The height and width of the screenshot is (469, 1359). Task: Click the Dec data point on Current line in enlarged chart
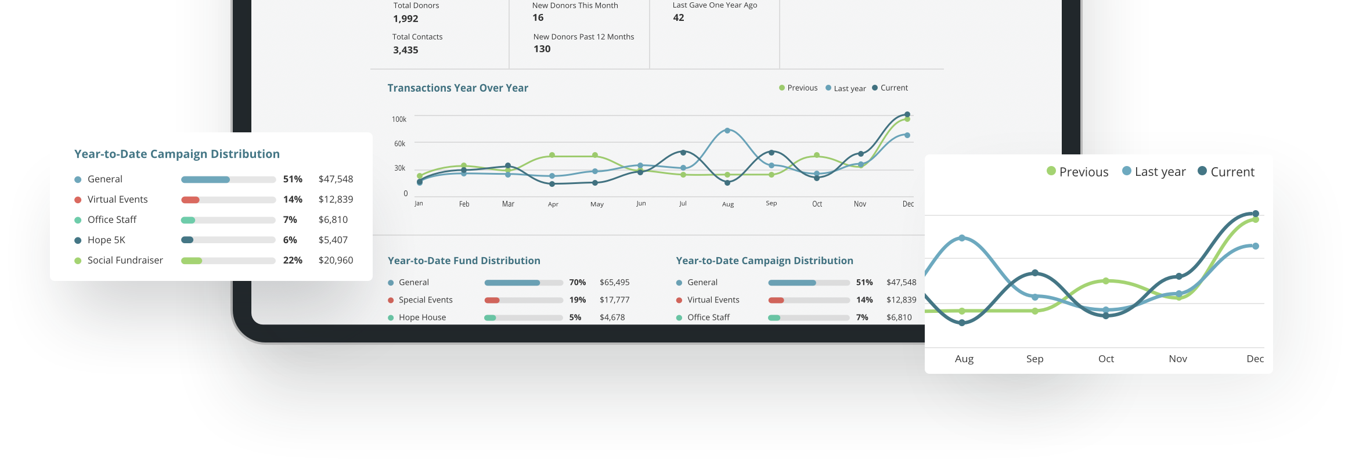pyautogui.click(x=1256, y=214)
